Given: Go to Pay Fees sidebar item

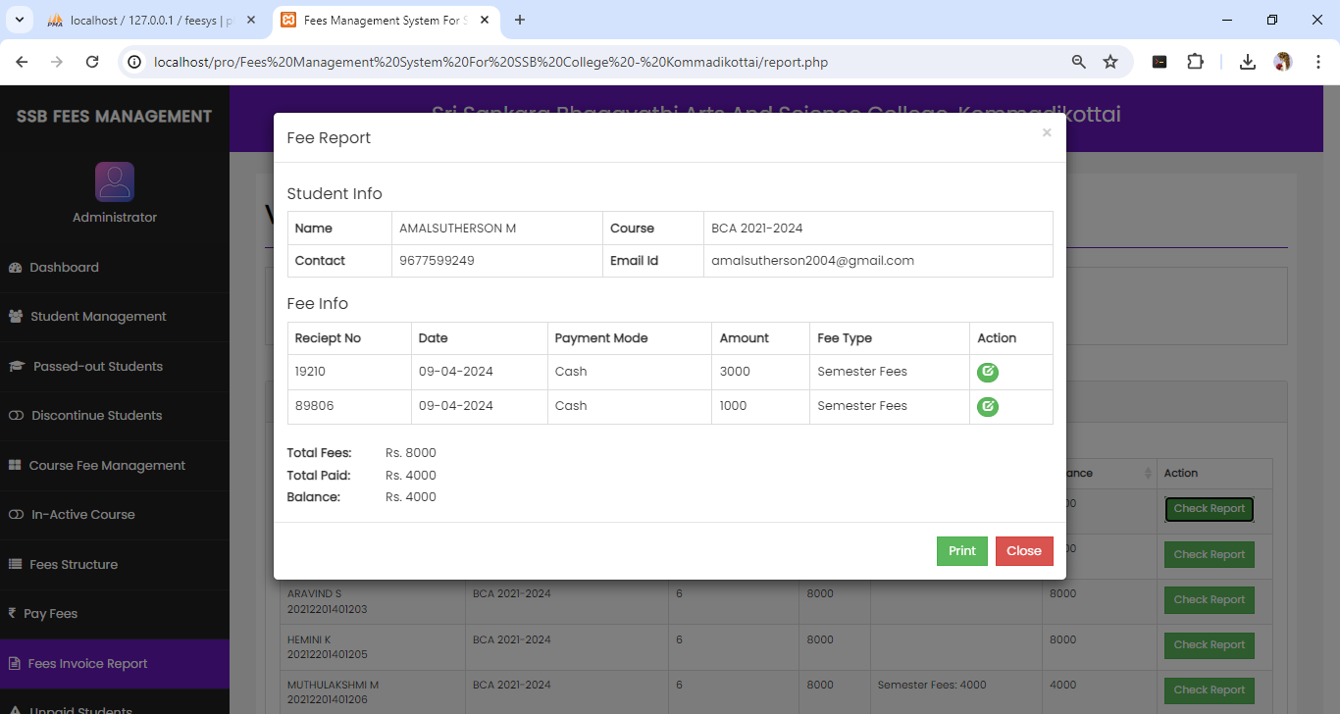Looking at the screenshot, I should pyautogui.click(x=50, y=614).
